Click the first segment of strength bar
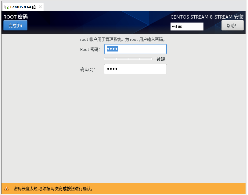Image resolution: width=248 pixels, height=195 pixels. pyautogui.click(x=110, y=59)
